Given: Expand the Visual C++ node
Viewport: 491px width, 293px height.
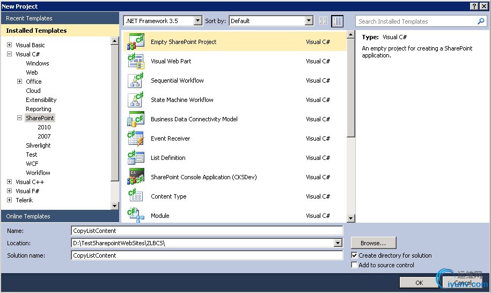Looking at the screenshot, I should (10, 181).
